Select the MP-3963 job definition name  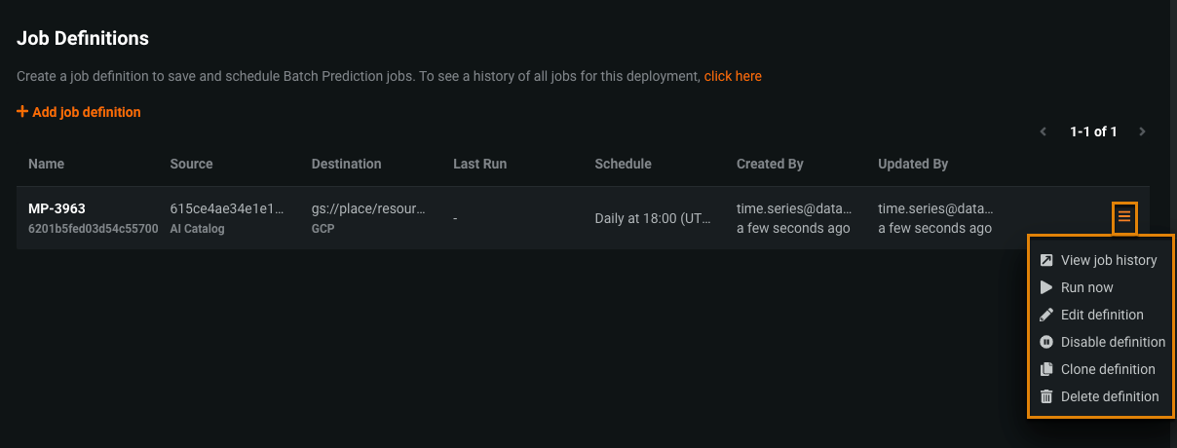click(x=58, y=209)
